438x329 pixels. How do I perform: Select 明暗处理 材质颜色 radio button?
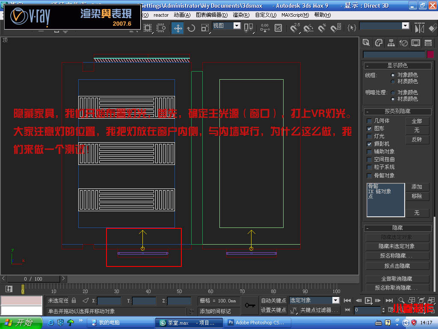[393, 99]
